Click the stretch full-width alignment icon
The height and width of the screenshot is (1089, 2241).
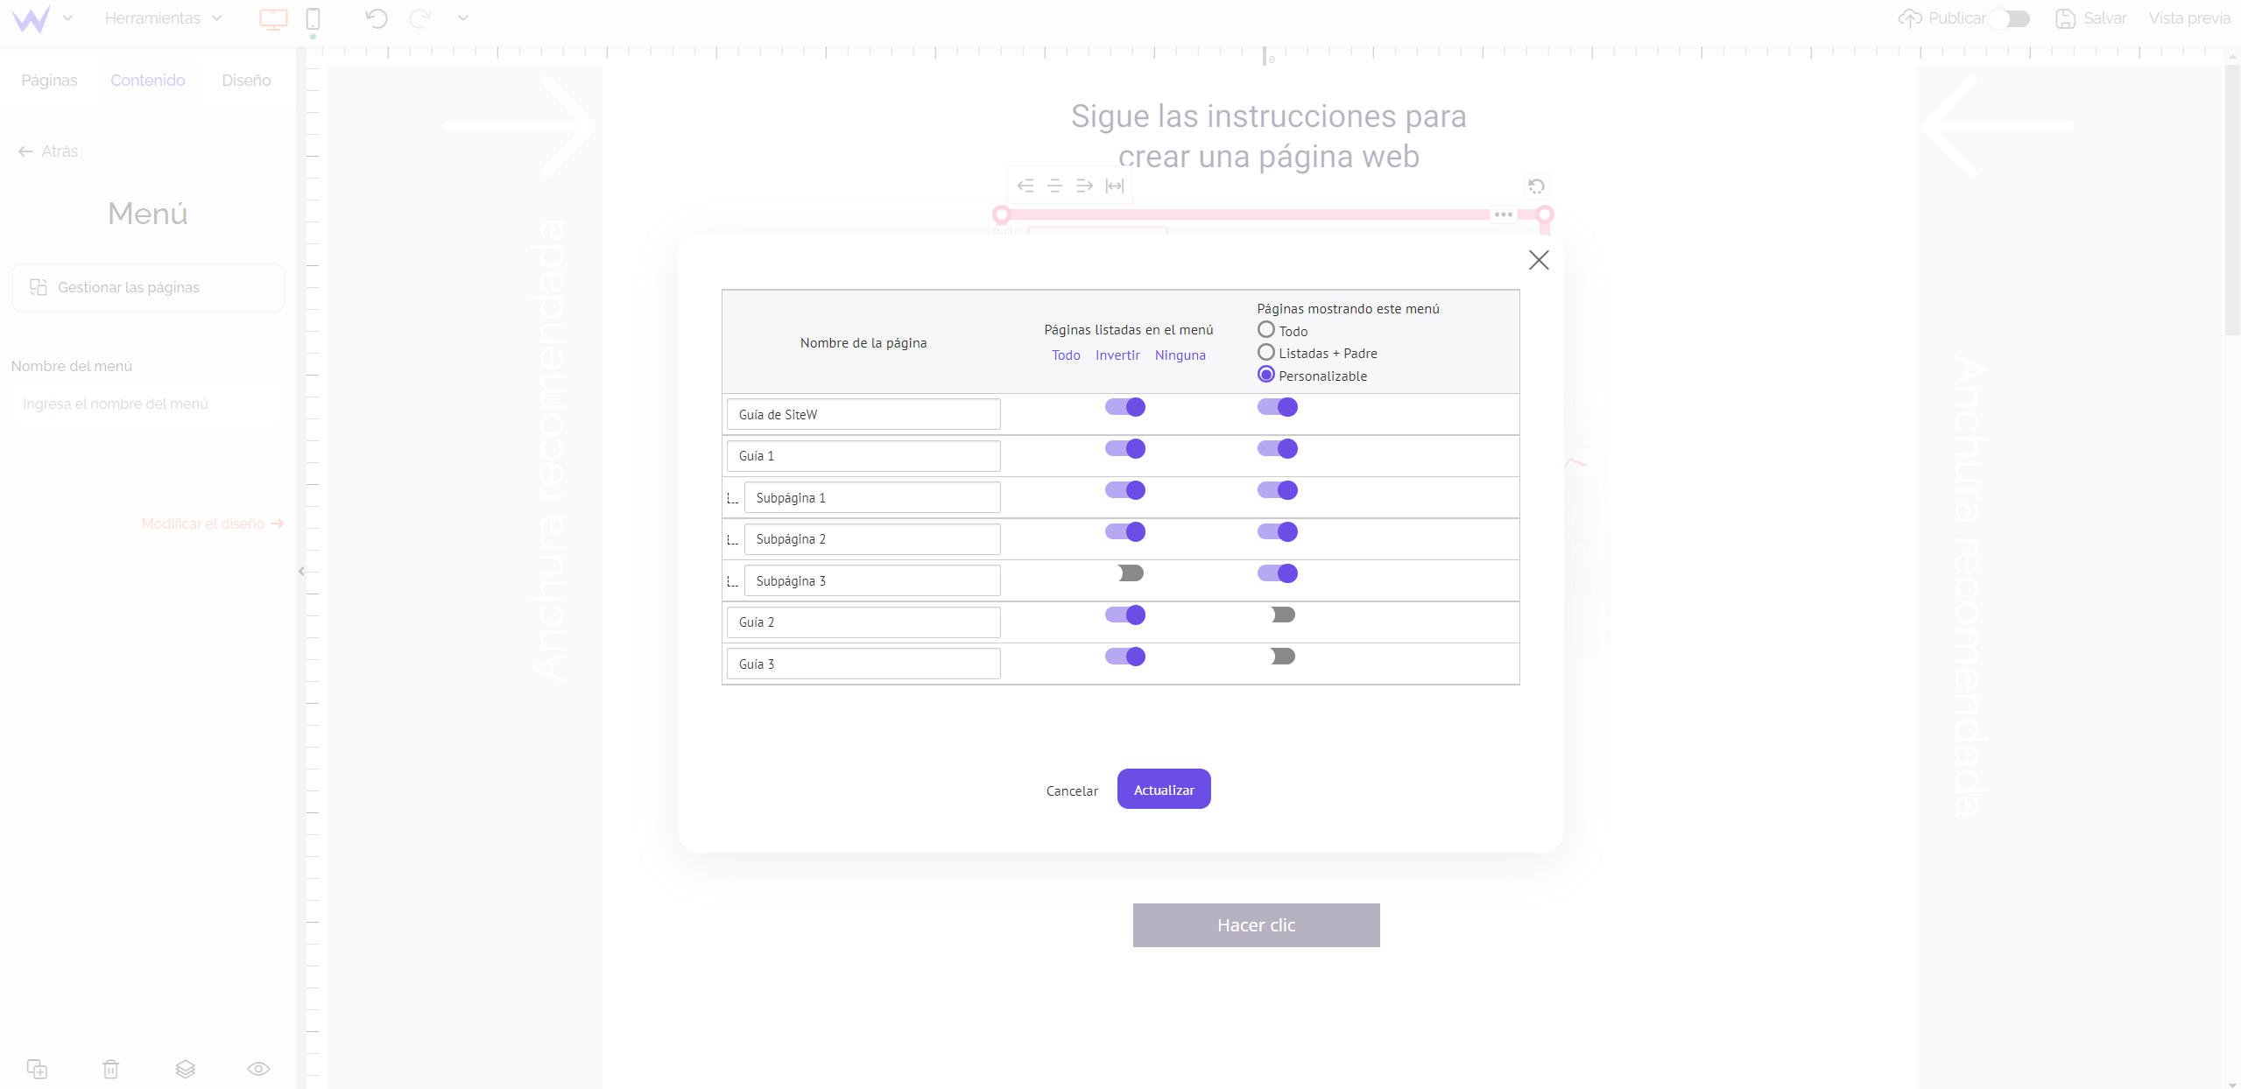tap(1114, 186)
